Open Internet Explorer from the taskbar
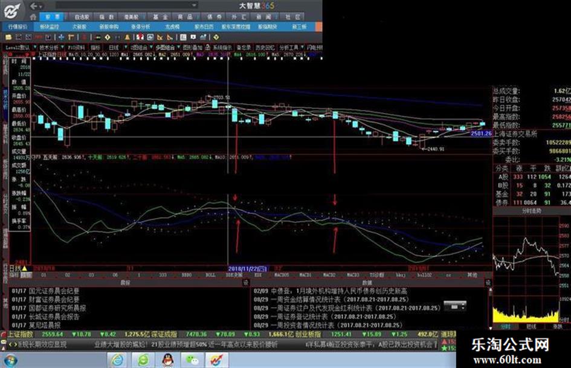 pos(117,360)
